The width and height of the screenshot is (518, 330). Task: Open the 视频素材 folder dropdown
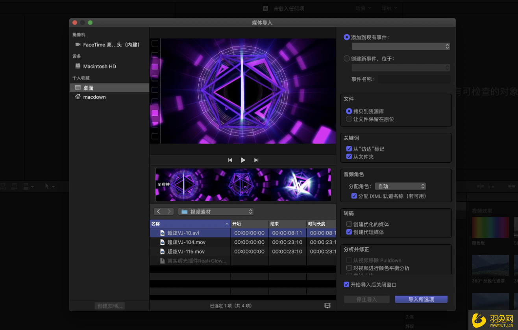[216, 211]
